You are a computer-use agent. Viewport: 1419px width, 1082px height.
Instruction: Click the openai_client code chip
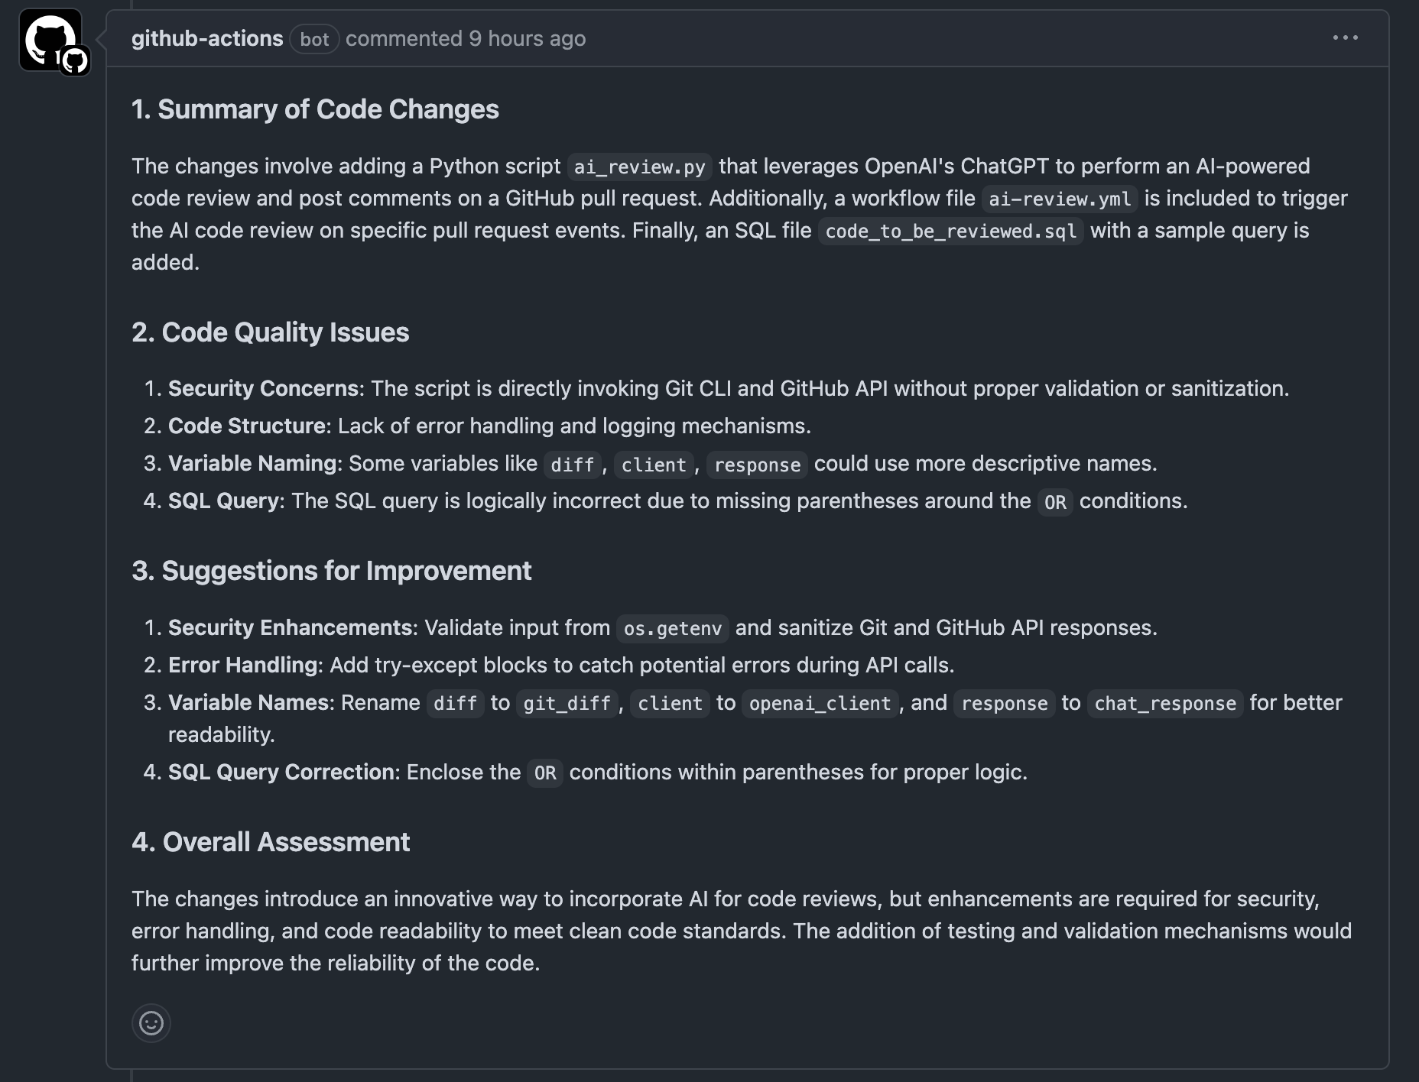coord(818,703)
